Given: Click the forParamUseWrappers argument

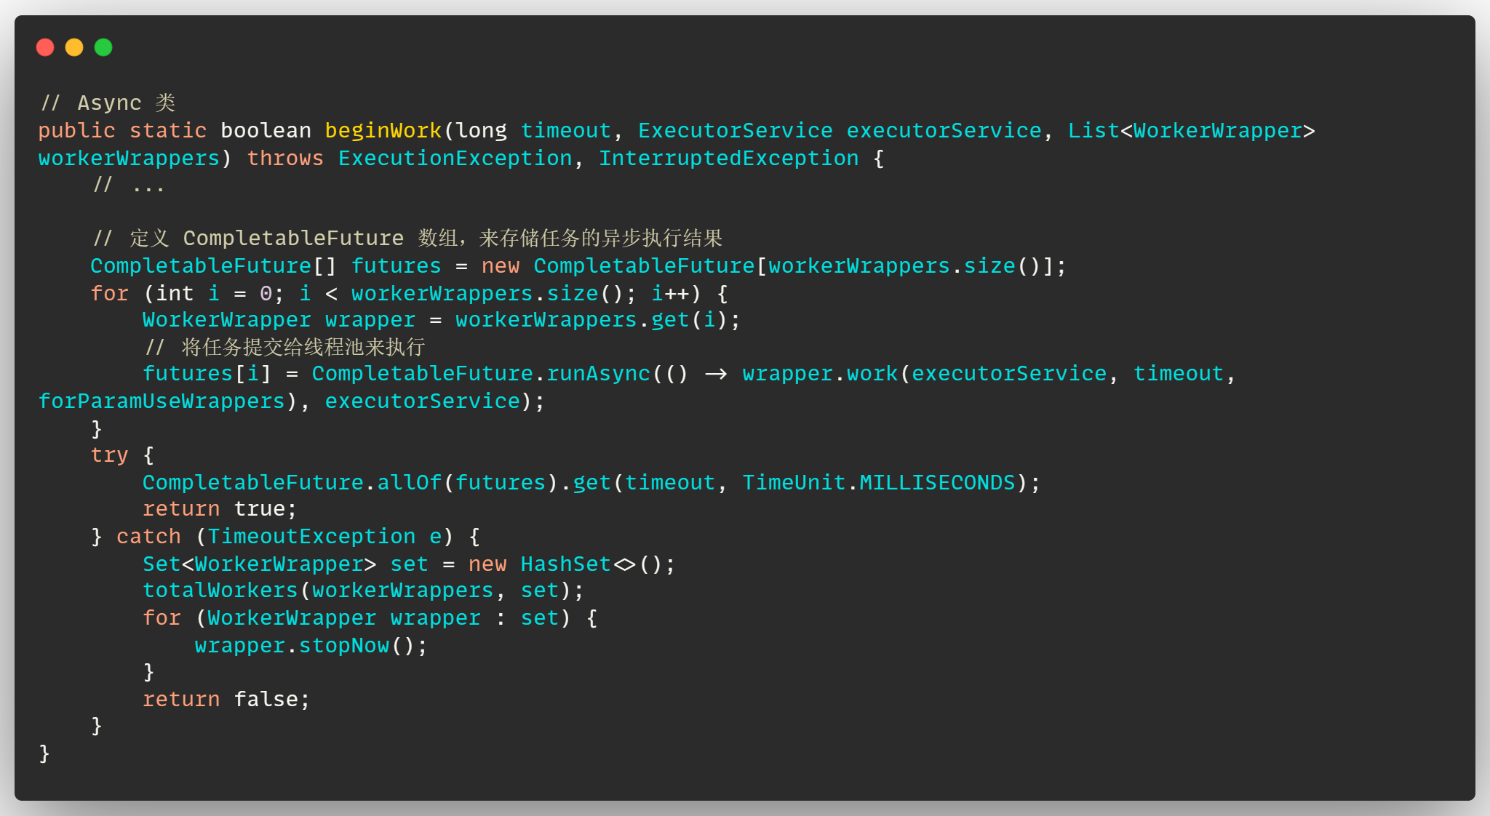Looking at the screenshot, I should pyautogui.click(x=162, y=401).
